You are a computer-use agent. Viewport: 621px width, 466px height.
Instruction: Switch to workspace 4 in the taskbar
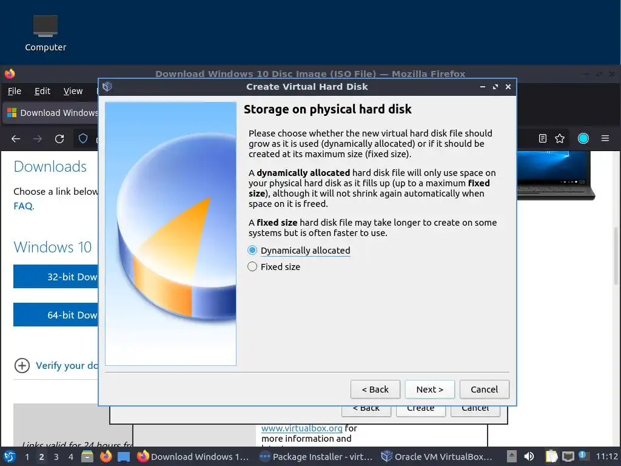(x=71, y=457)
